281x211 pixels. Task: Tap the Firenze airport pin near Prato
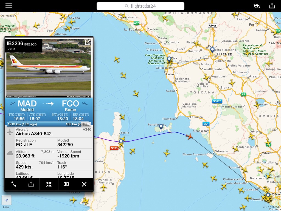click(x=212, y=50)
